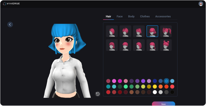Select the short swept-up boyish hairstyle

[125, 45]
